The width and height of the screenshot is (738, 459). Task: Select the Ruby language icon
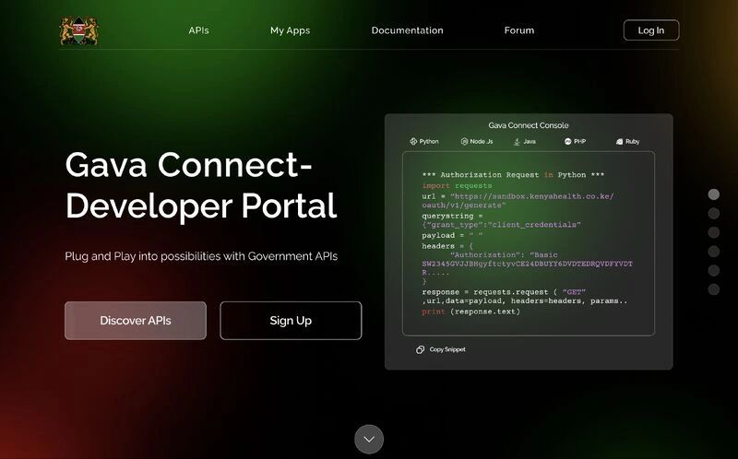(620, 142)
